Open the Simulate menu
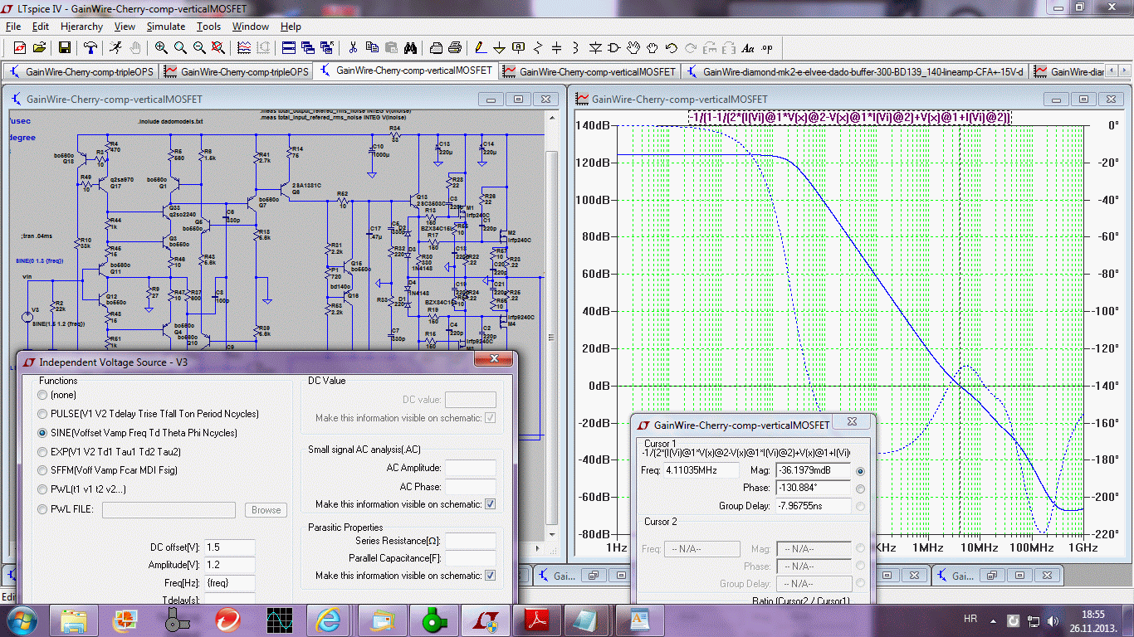The width and height of the screenshot is (1134, 637). click(x=166, y=27)
